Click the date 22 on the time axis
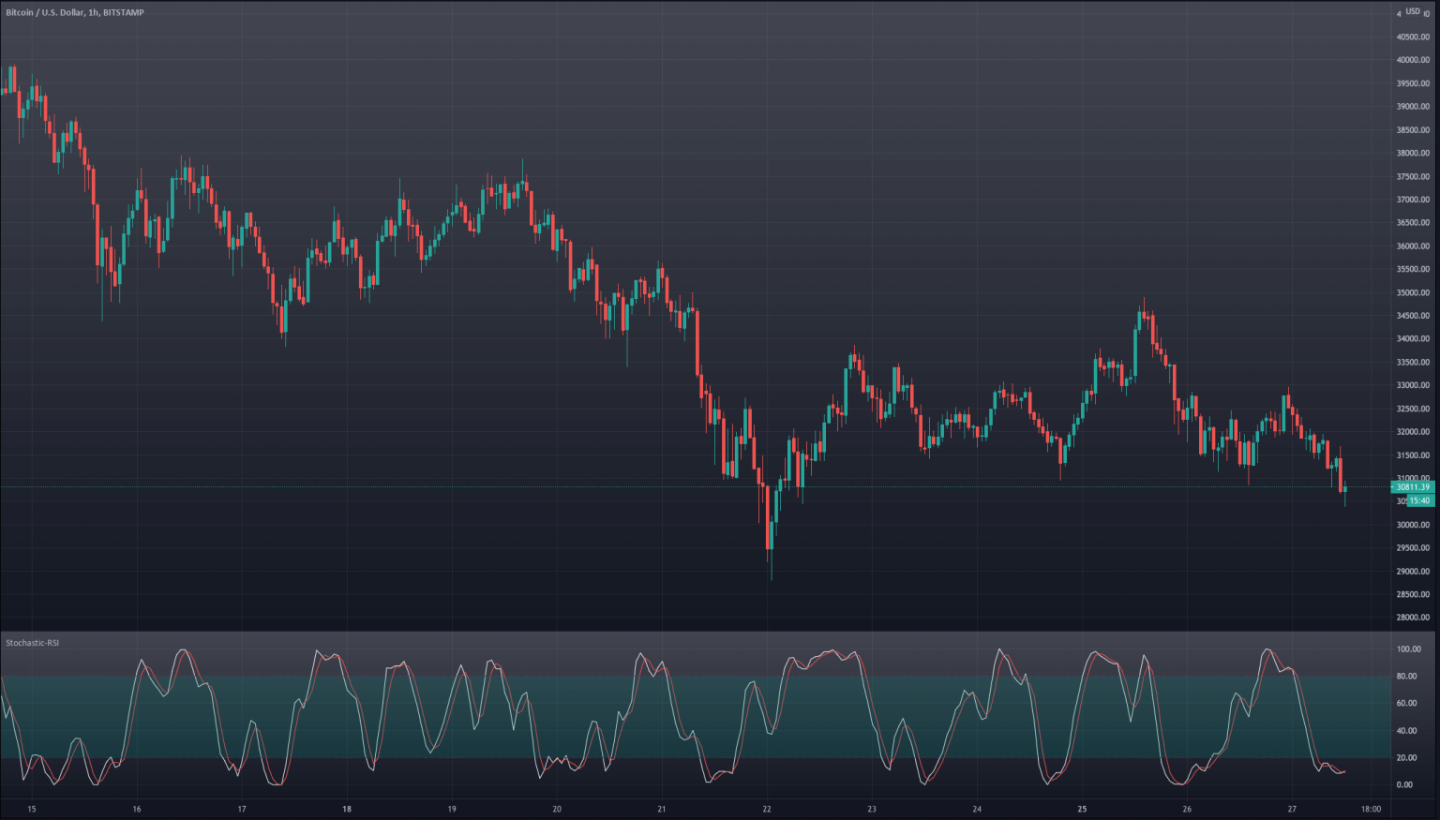This screenshot has width=1440, height=820. pyautogui.click(x=767, y=808)
